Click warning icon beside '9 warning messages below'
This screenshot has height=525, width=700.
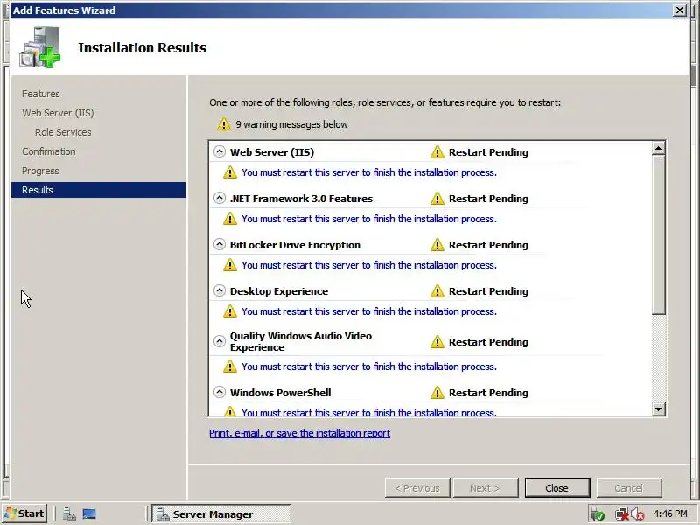tap(224, 124)
